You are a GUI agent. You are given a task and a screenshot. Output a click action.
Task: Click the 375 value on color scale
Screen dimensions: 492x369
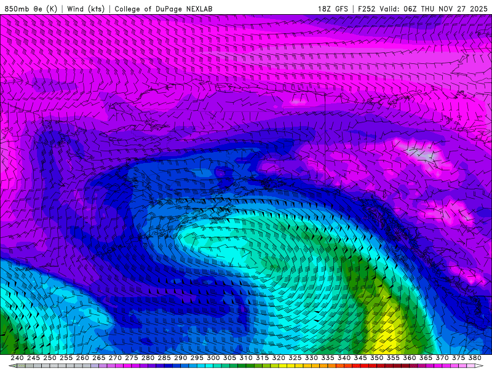click(x=458, y=358)
